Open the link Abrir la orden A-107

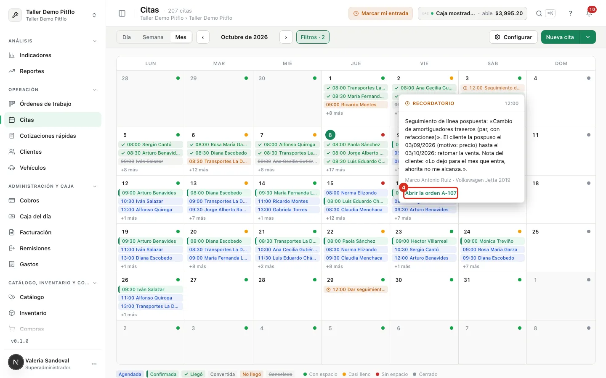431,193
